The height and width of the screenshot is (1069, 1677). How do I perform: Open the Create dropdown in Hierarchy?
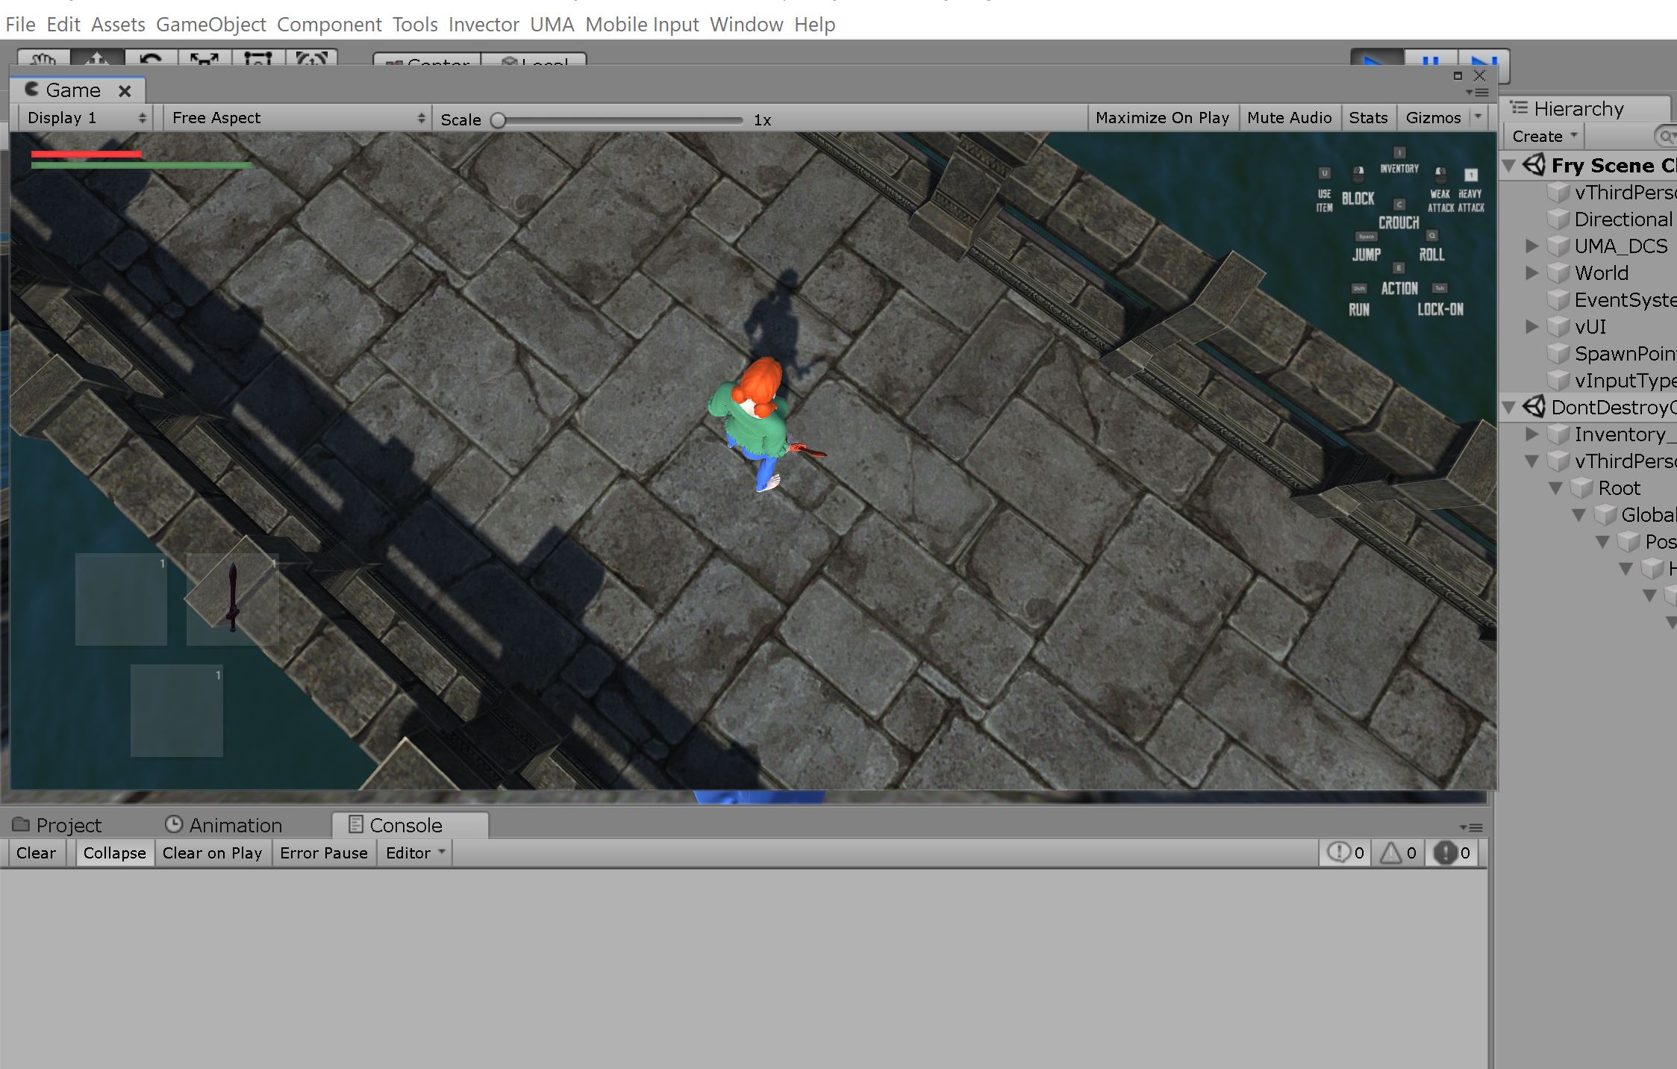(x=1543, y=137)
